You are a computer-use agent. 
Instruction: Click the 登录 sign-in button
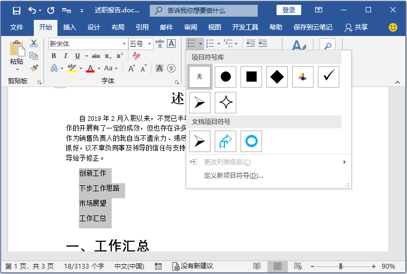coord(289,10)
